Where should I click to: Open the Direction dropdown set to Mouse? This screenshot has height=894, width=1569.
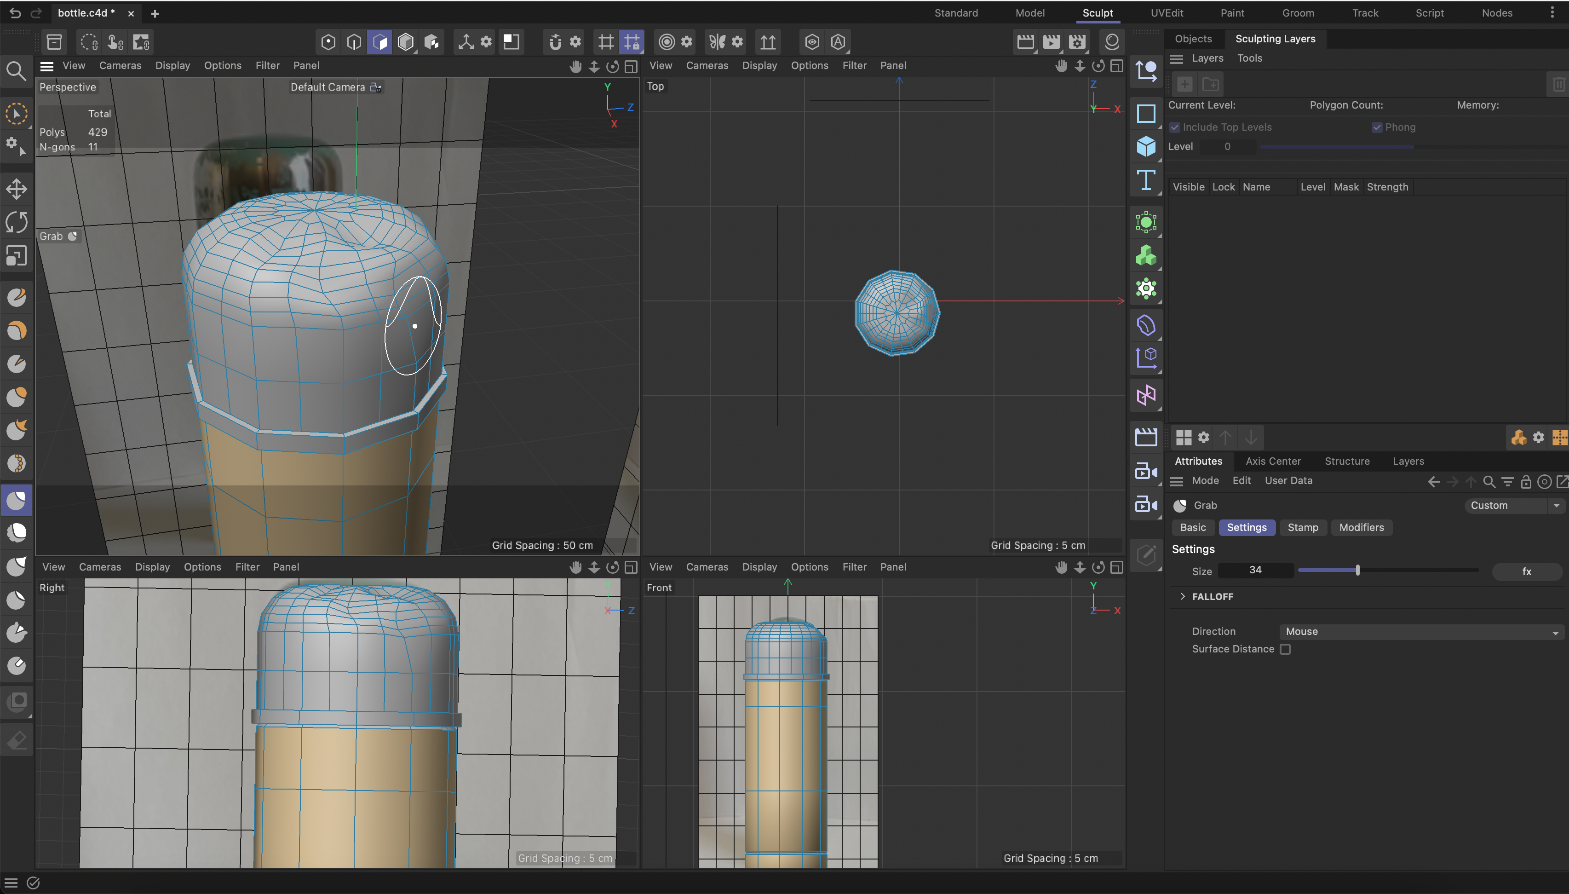[1420, 631]
